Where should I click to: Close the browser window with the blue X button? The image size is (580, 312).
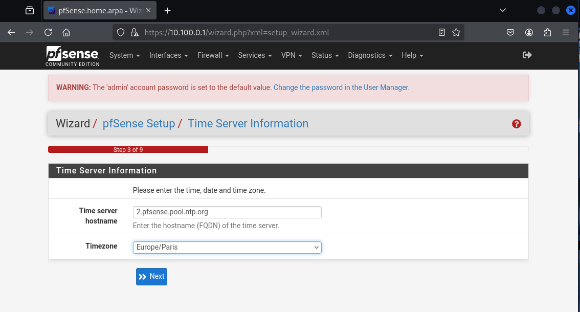(x=571, y=10)
